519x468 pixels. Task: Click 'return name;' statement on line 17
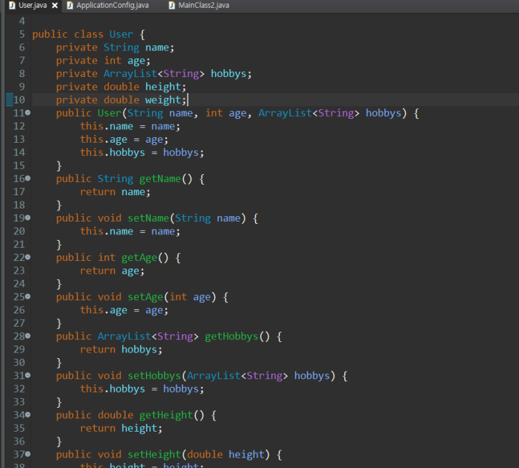click(x=115, y=192)
